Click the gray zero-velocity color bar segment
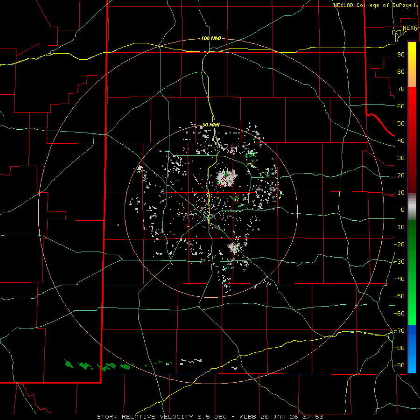This screenshot has width=420, height=420. coord(412,207)
